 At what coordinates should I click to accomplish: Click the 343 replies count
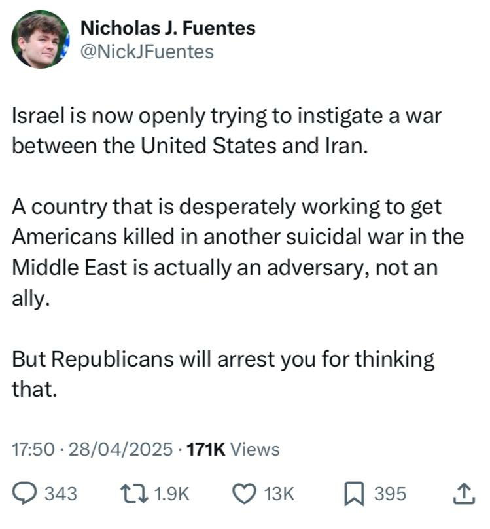[61, 494]
